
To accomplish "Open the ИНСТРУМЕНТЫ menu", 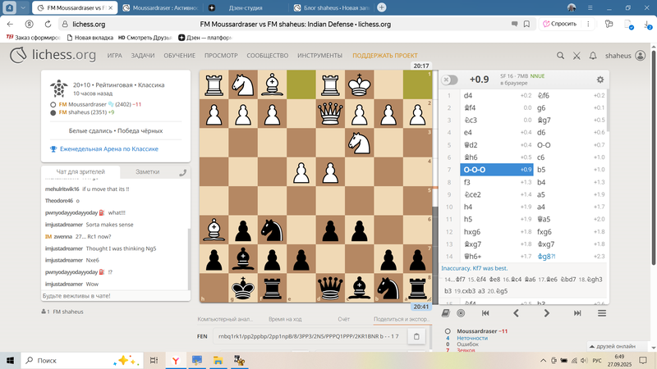I will [x=319, y=55].
